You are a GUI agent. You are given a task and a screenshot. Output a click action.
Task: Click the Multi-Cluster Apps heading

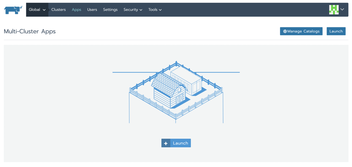(x=30, y=31)
